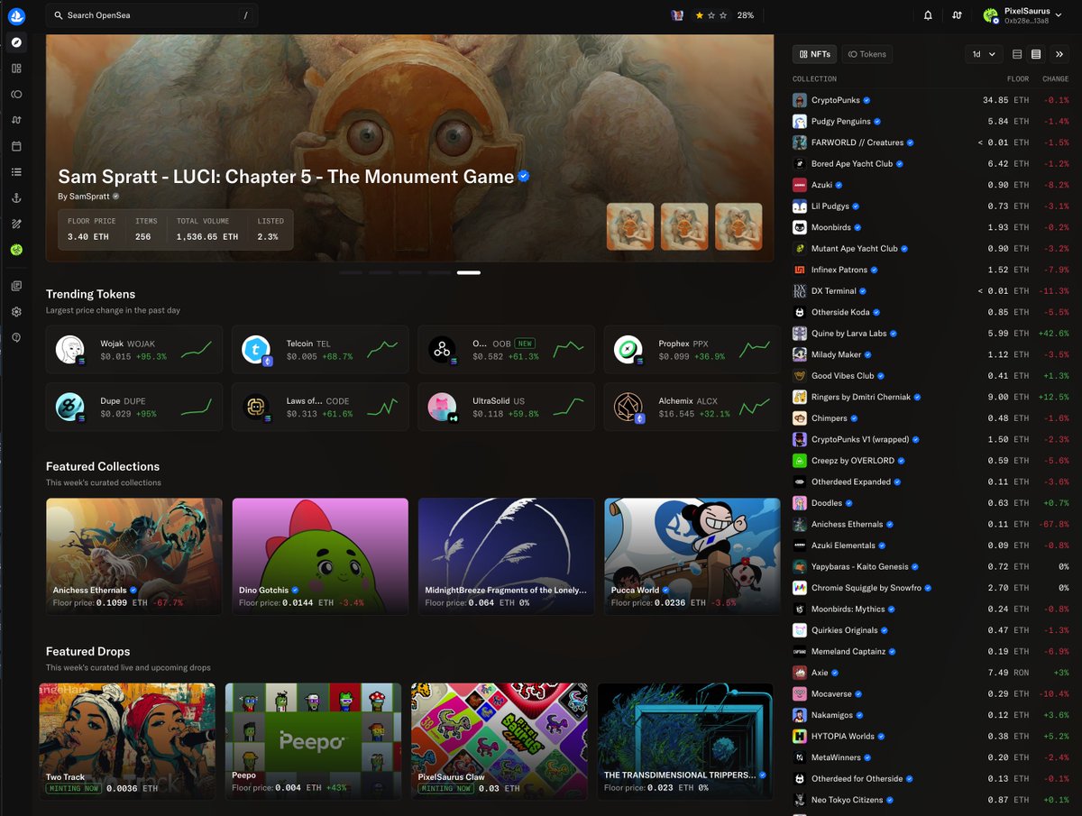
Task: Open the Azuki collection row
Action: (x=931, y=185)
